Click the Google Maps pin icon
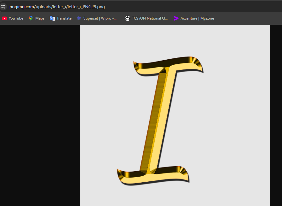 pyautogui.click(x=31, y=18)
